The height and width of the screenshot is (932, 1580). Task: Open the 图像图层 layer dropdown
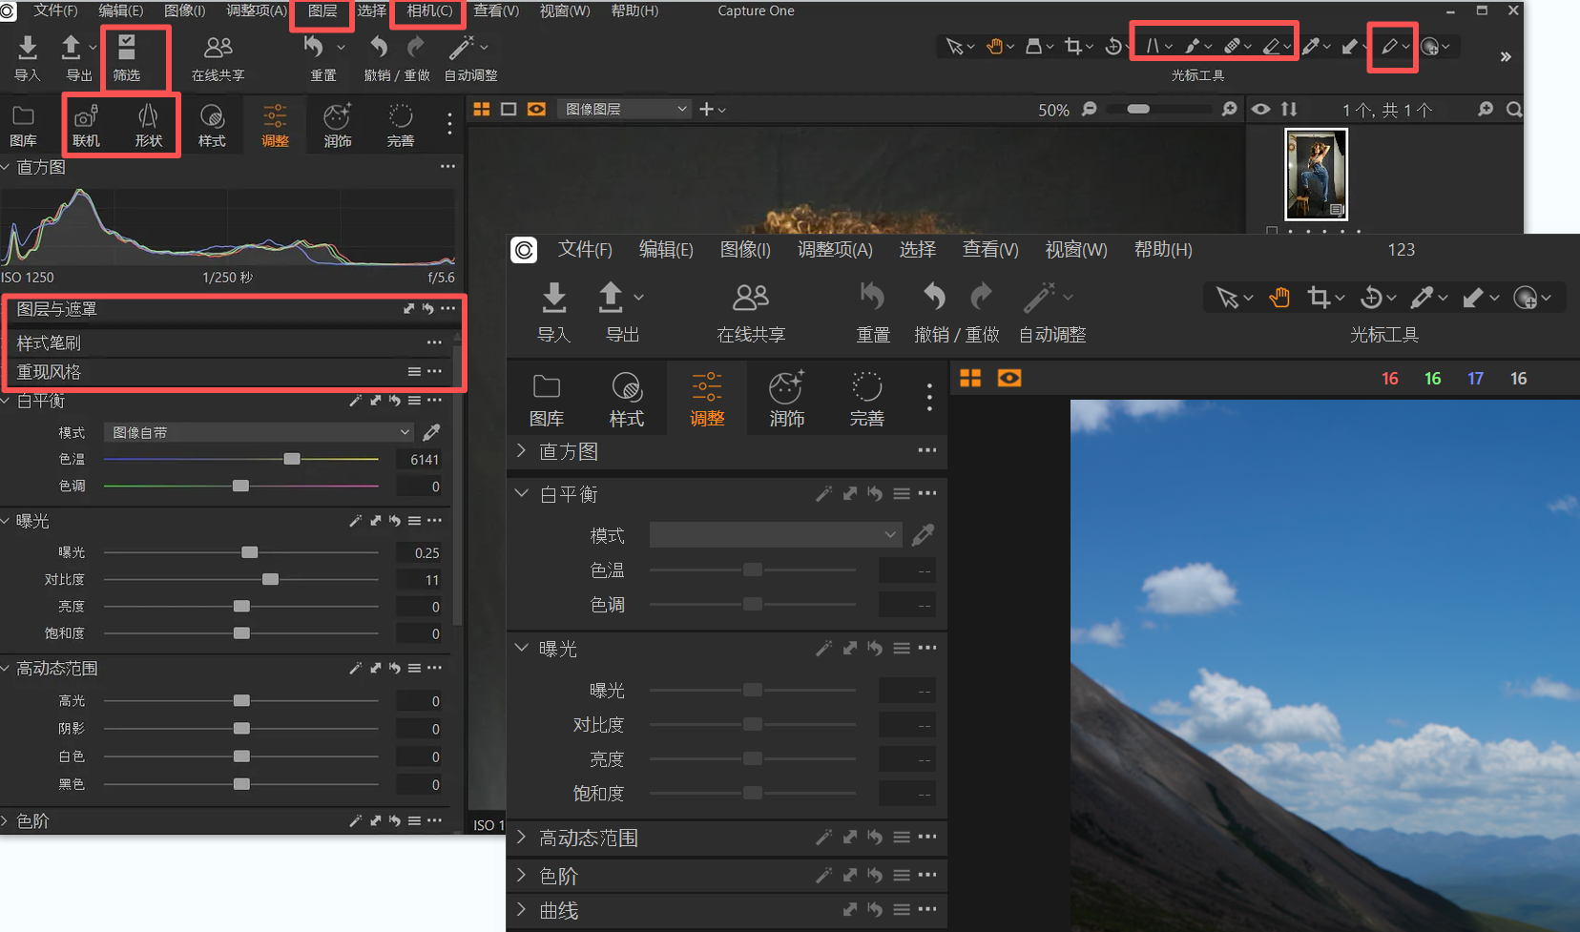624,110
